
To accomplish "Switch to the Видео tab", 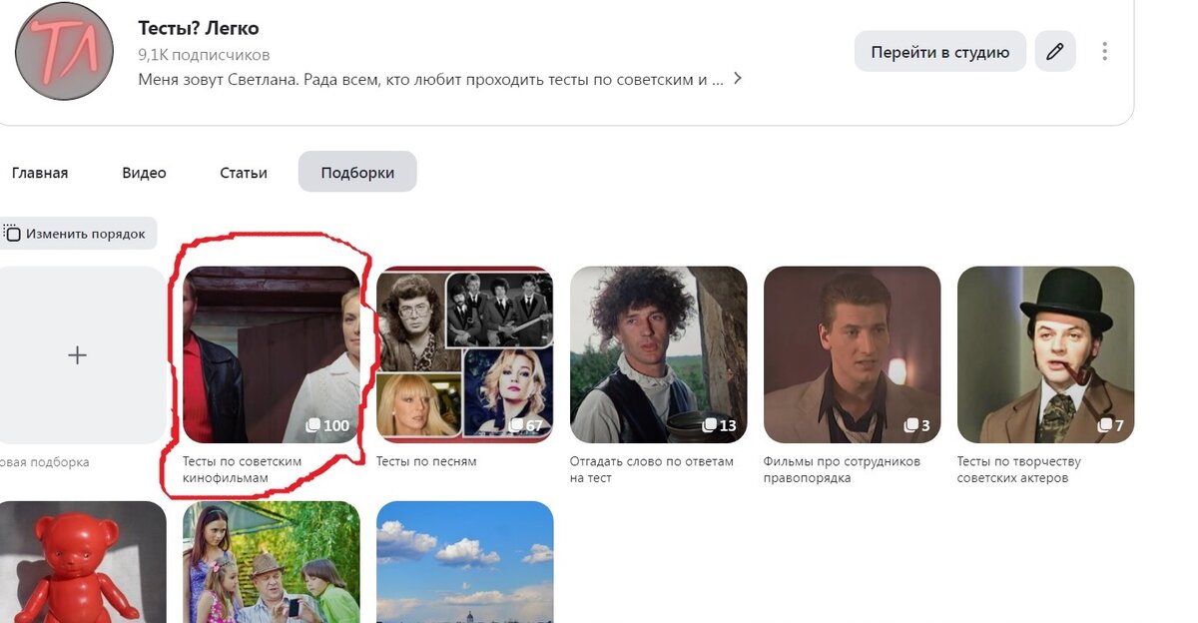I will pos(144,173).
